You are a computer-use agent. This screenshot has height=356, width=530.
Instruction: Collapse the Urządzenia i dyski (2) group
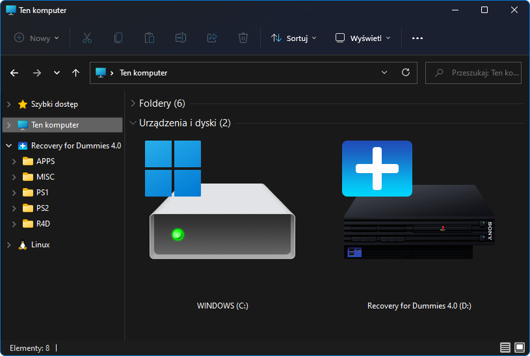pos(133,123)
